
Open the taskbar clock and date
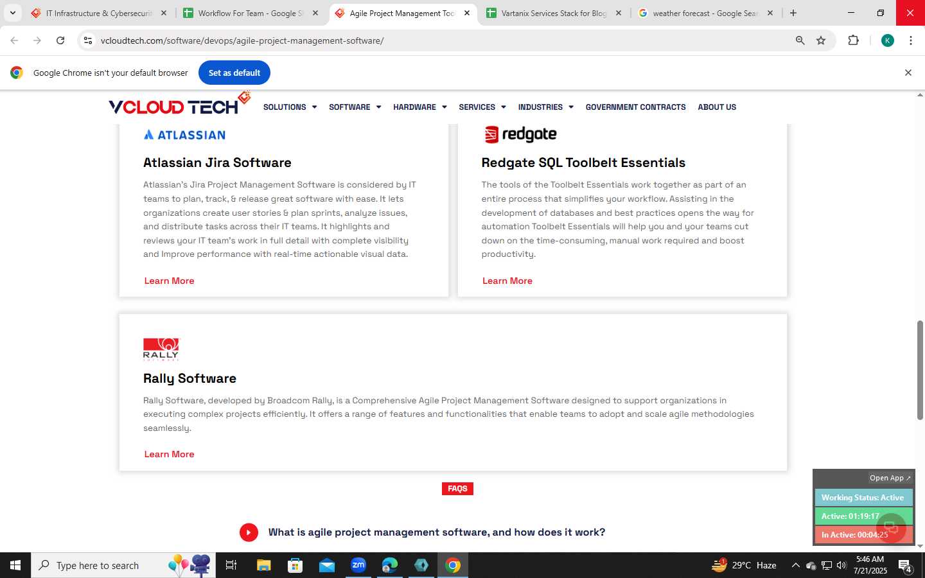pyautogui.click(x=870, y=565)
